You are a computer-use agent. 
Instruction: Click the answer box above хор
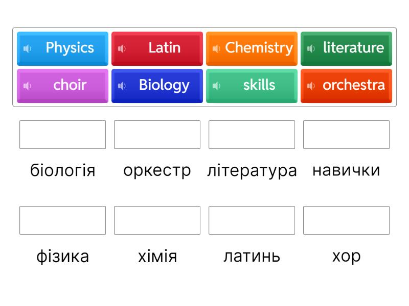click(346, 220)
